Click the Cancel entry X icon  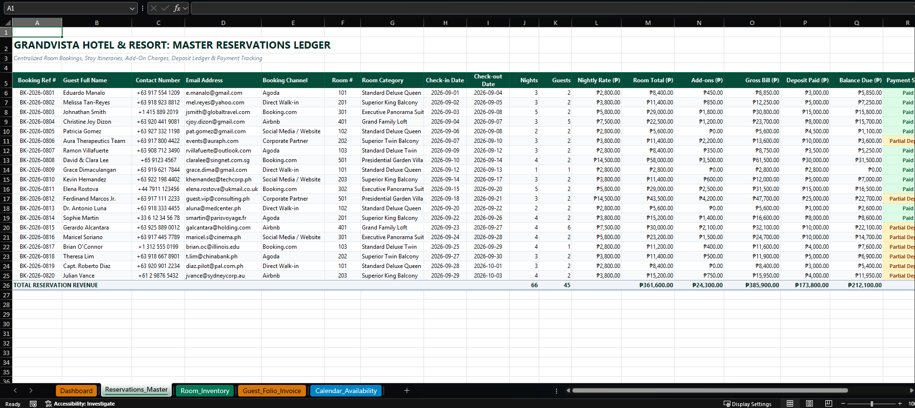tap(154, 8)
